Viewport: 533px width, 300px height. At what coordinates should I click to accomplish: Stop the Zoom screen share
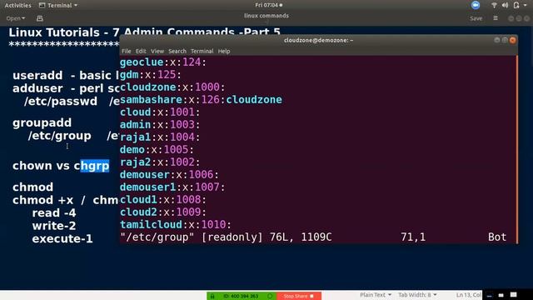299,297
